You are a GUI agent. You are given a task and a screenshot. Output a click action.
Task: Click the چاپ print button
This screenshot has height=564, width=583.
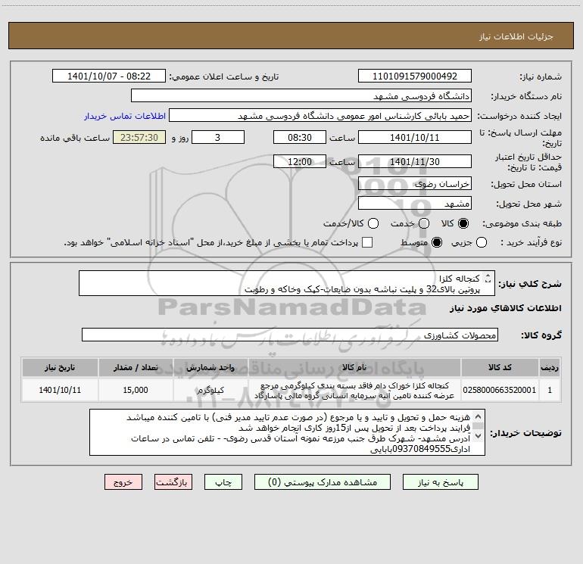point(223,482)
